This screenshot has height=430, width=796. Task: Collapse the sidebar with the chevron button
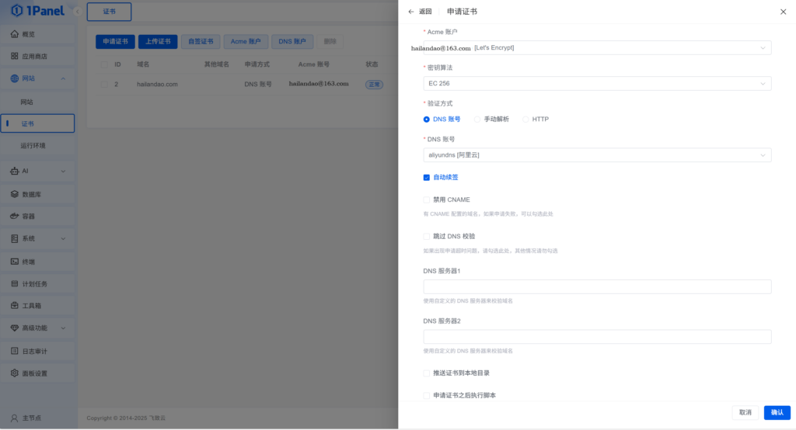pos(77,11)
